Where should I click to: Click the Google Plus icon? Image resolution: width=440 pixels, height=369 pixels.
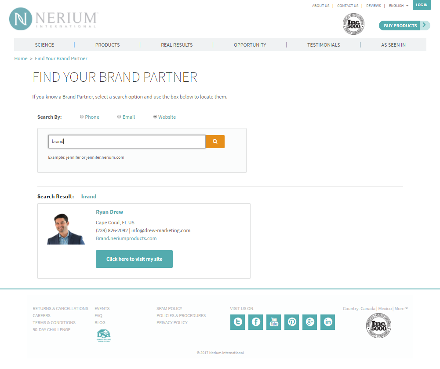click(x=310, y=322)
